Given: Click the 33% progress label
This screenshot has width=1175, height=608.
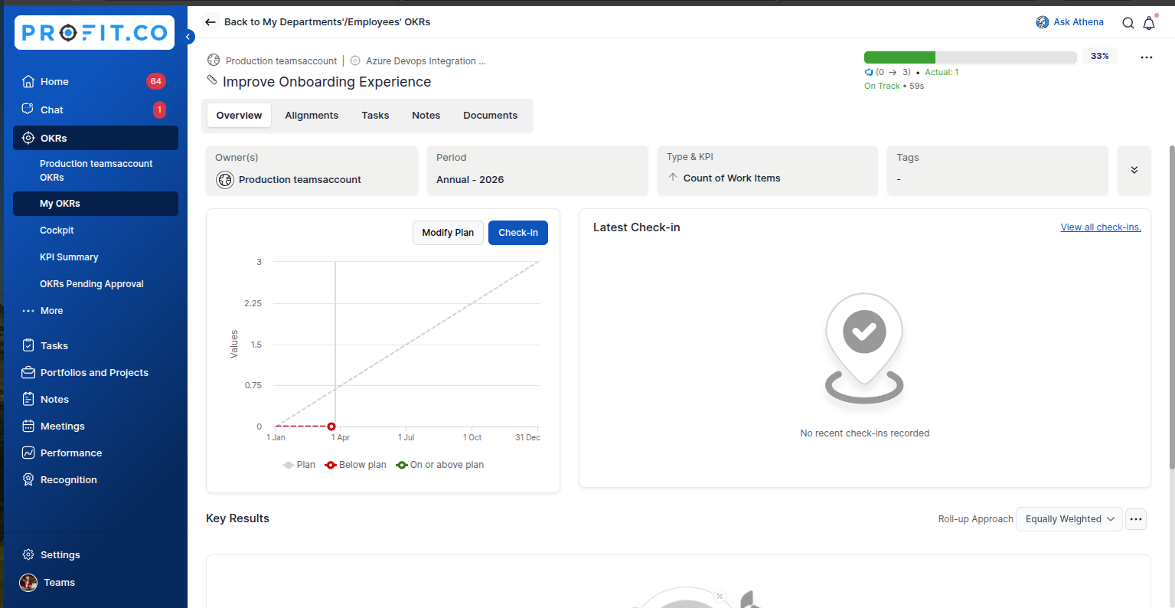Looking at the screenshot, I should [1100, 57].
